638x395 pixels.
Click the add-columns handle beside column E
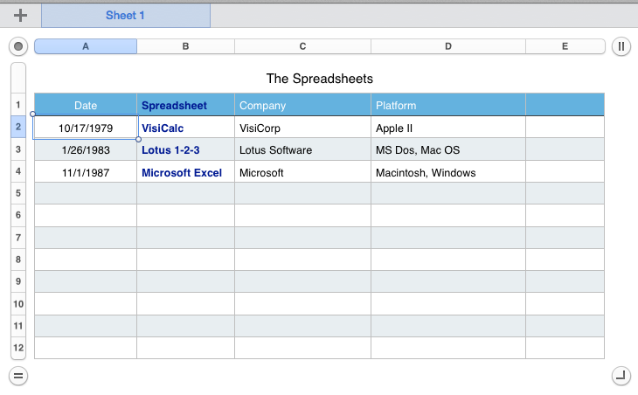click(x=621, y=46)
